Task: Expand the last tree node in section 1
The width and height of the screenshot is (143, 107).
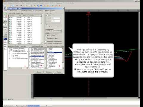Action: pos(9,59)
